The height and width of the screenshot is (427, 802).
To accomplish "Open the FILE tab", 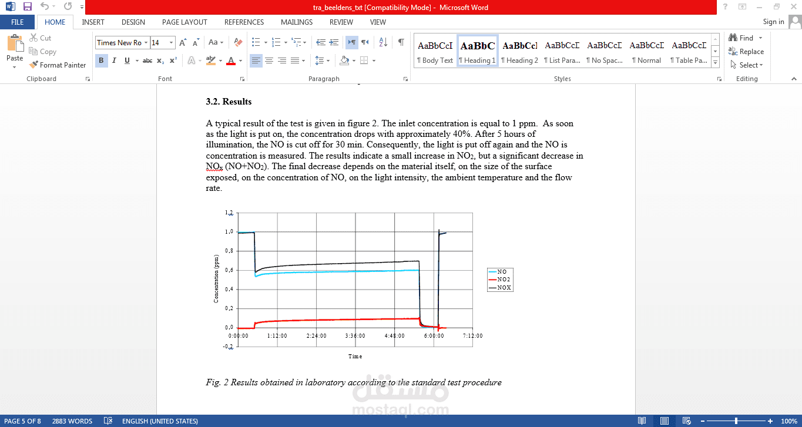I will [18, 22].
